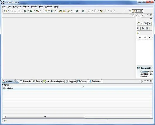155x125 pixels.
Task: Click the Debug bug icon
Action: pyautogui.click(x=25, y=11)
